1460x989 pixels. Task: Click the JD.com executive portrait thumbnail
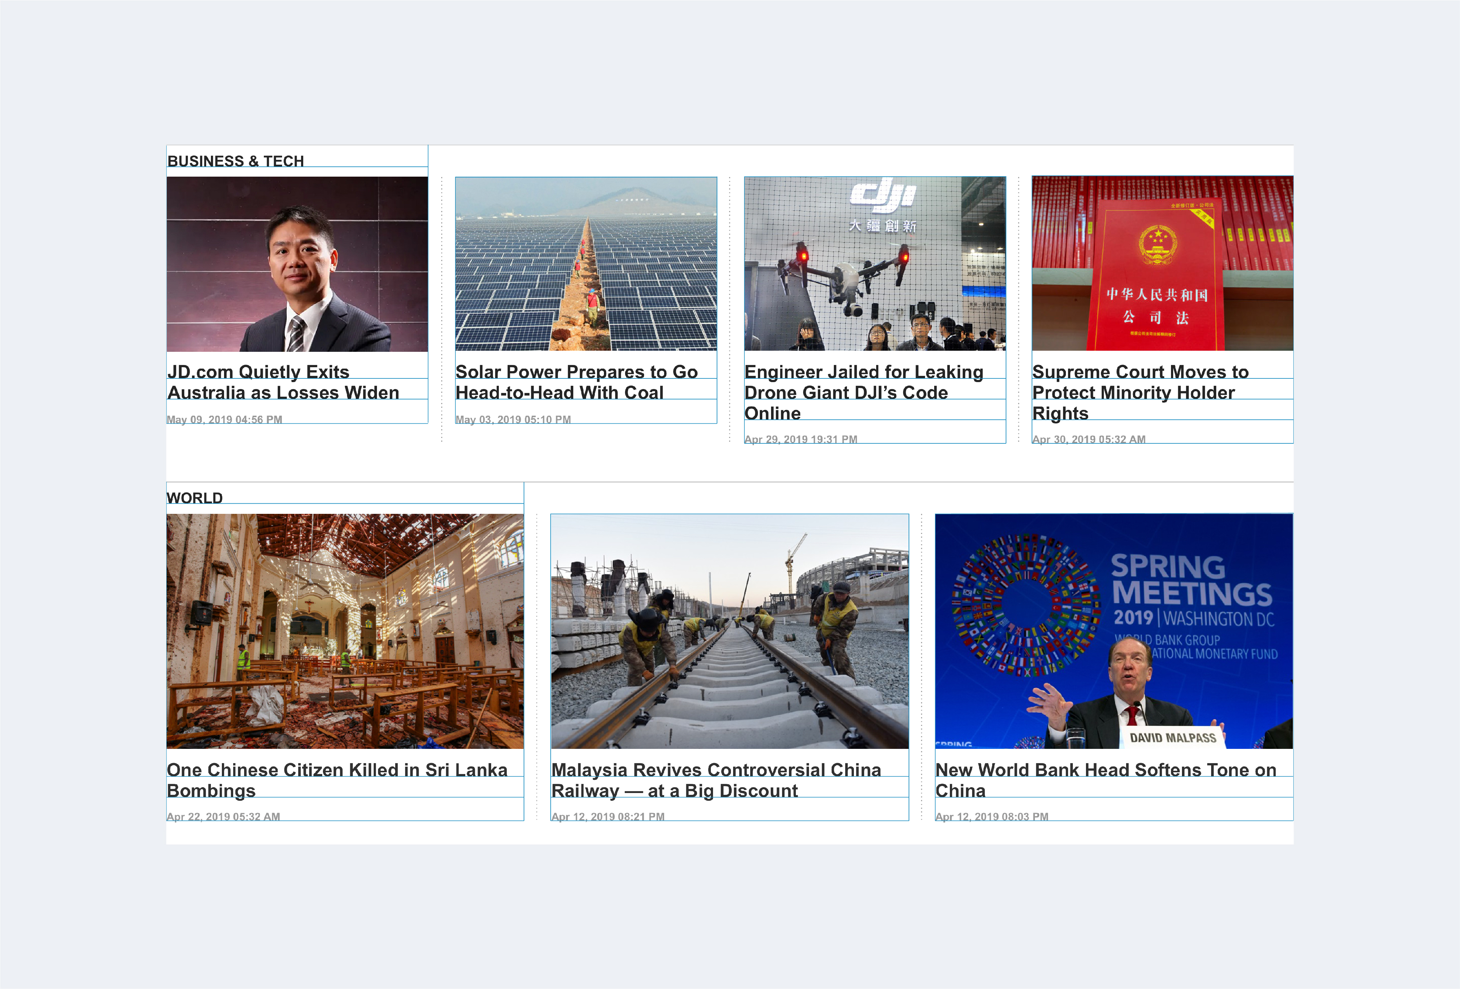(x=297, y=264)
